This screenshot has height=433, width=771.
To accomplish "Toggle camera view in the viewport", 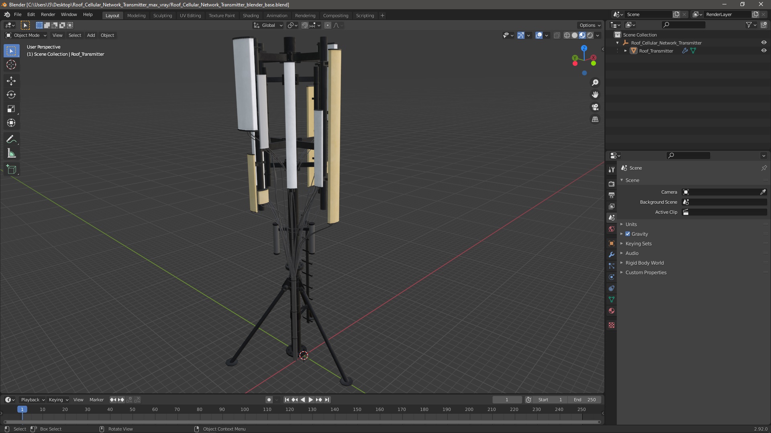I will [595, 107].
